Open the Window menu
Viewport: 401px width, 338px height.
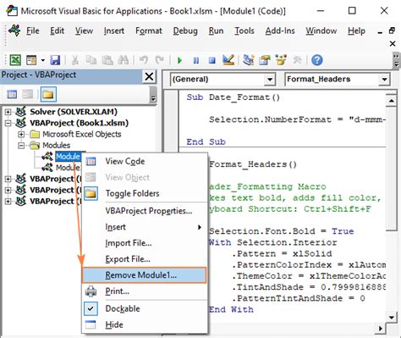point(321,30)
